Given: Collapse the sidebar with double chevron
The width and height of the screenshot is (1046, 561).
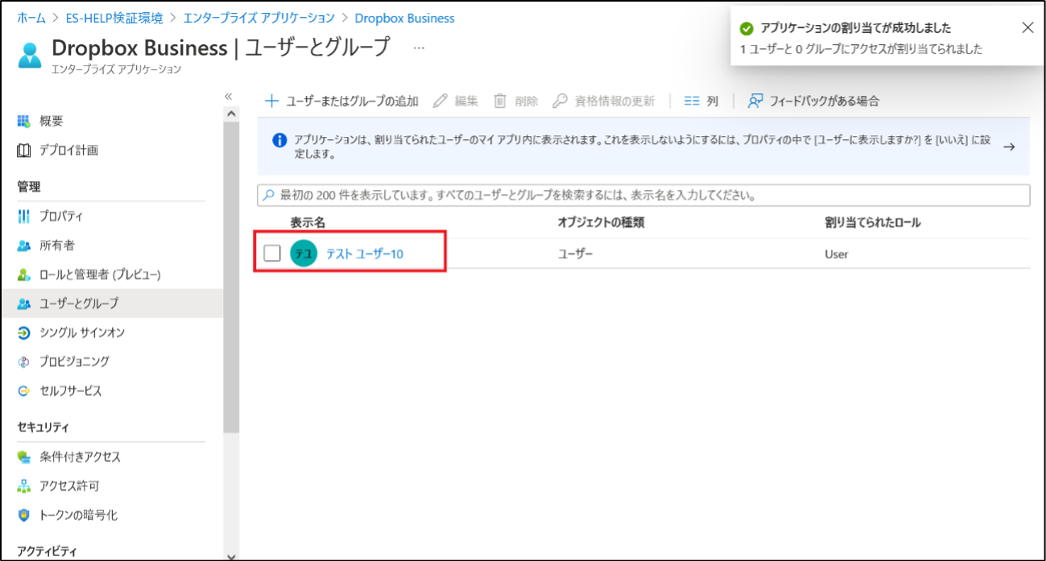Looking at the screenshot, I should 228,97.
